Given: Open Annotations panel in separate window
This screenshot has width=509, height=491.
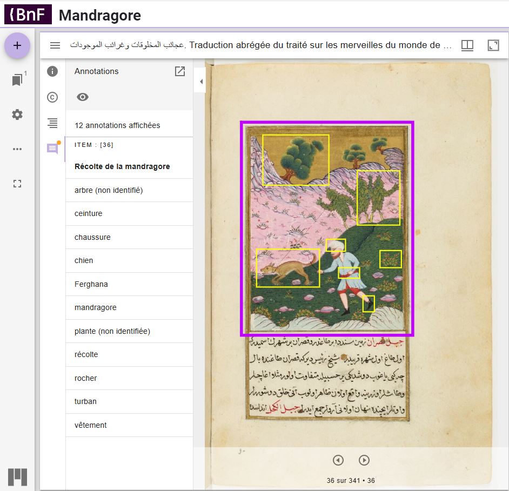Looking at the screenshot, I should pos(180,71).
